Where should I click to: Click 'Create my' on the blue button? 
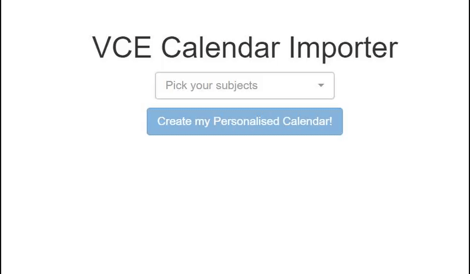tap(183, 122)
